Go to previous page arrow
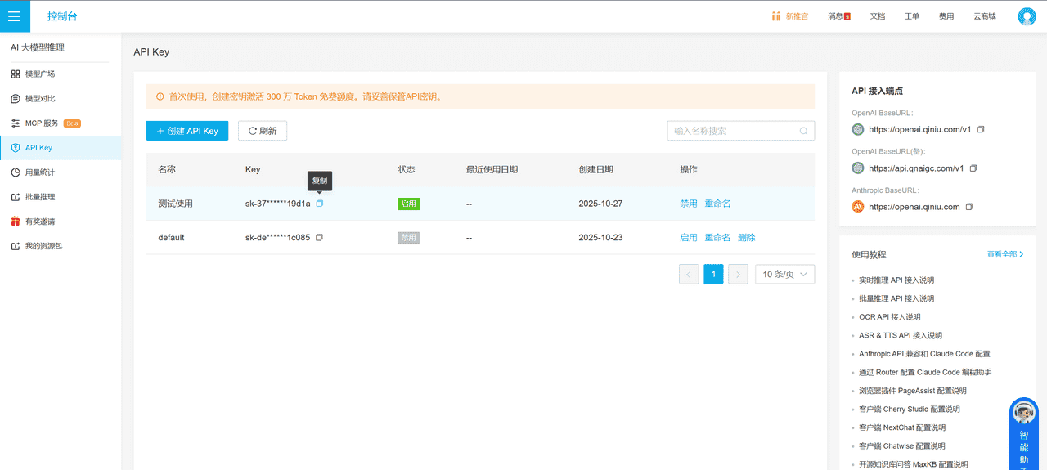 pyautogui.click(x=689, y=275)
